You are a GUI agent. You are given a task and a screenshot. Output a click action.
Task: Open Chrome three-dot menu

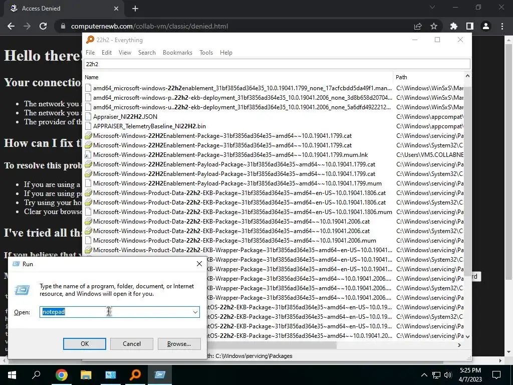click(502, 26)
